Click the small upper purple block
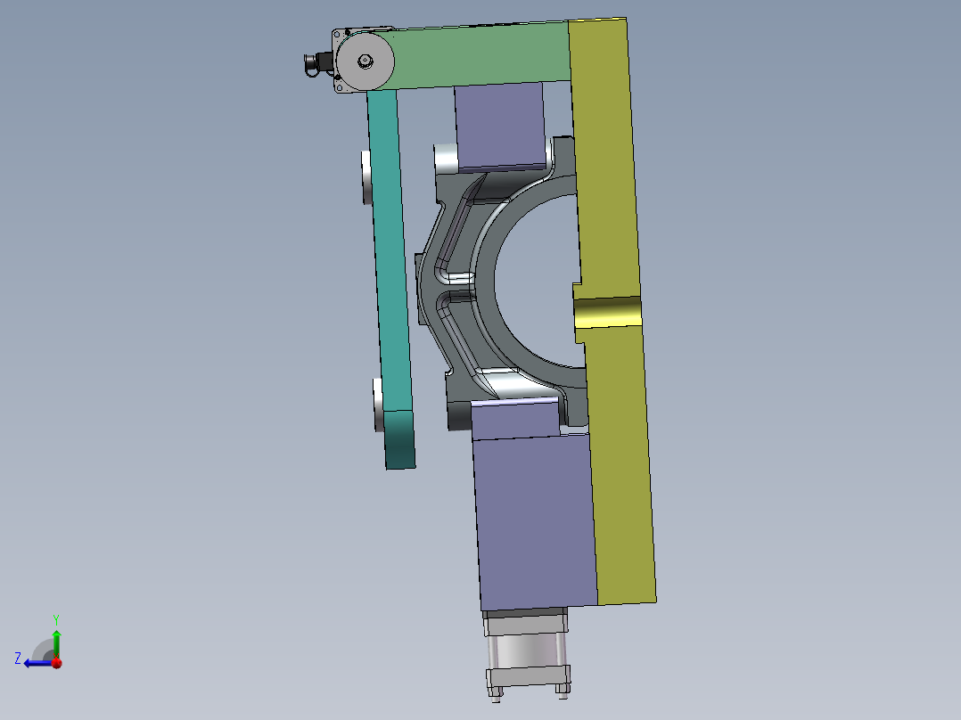961x720 pixels. pos(499,126)
